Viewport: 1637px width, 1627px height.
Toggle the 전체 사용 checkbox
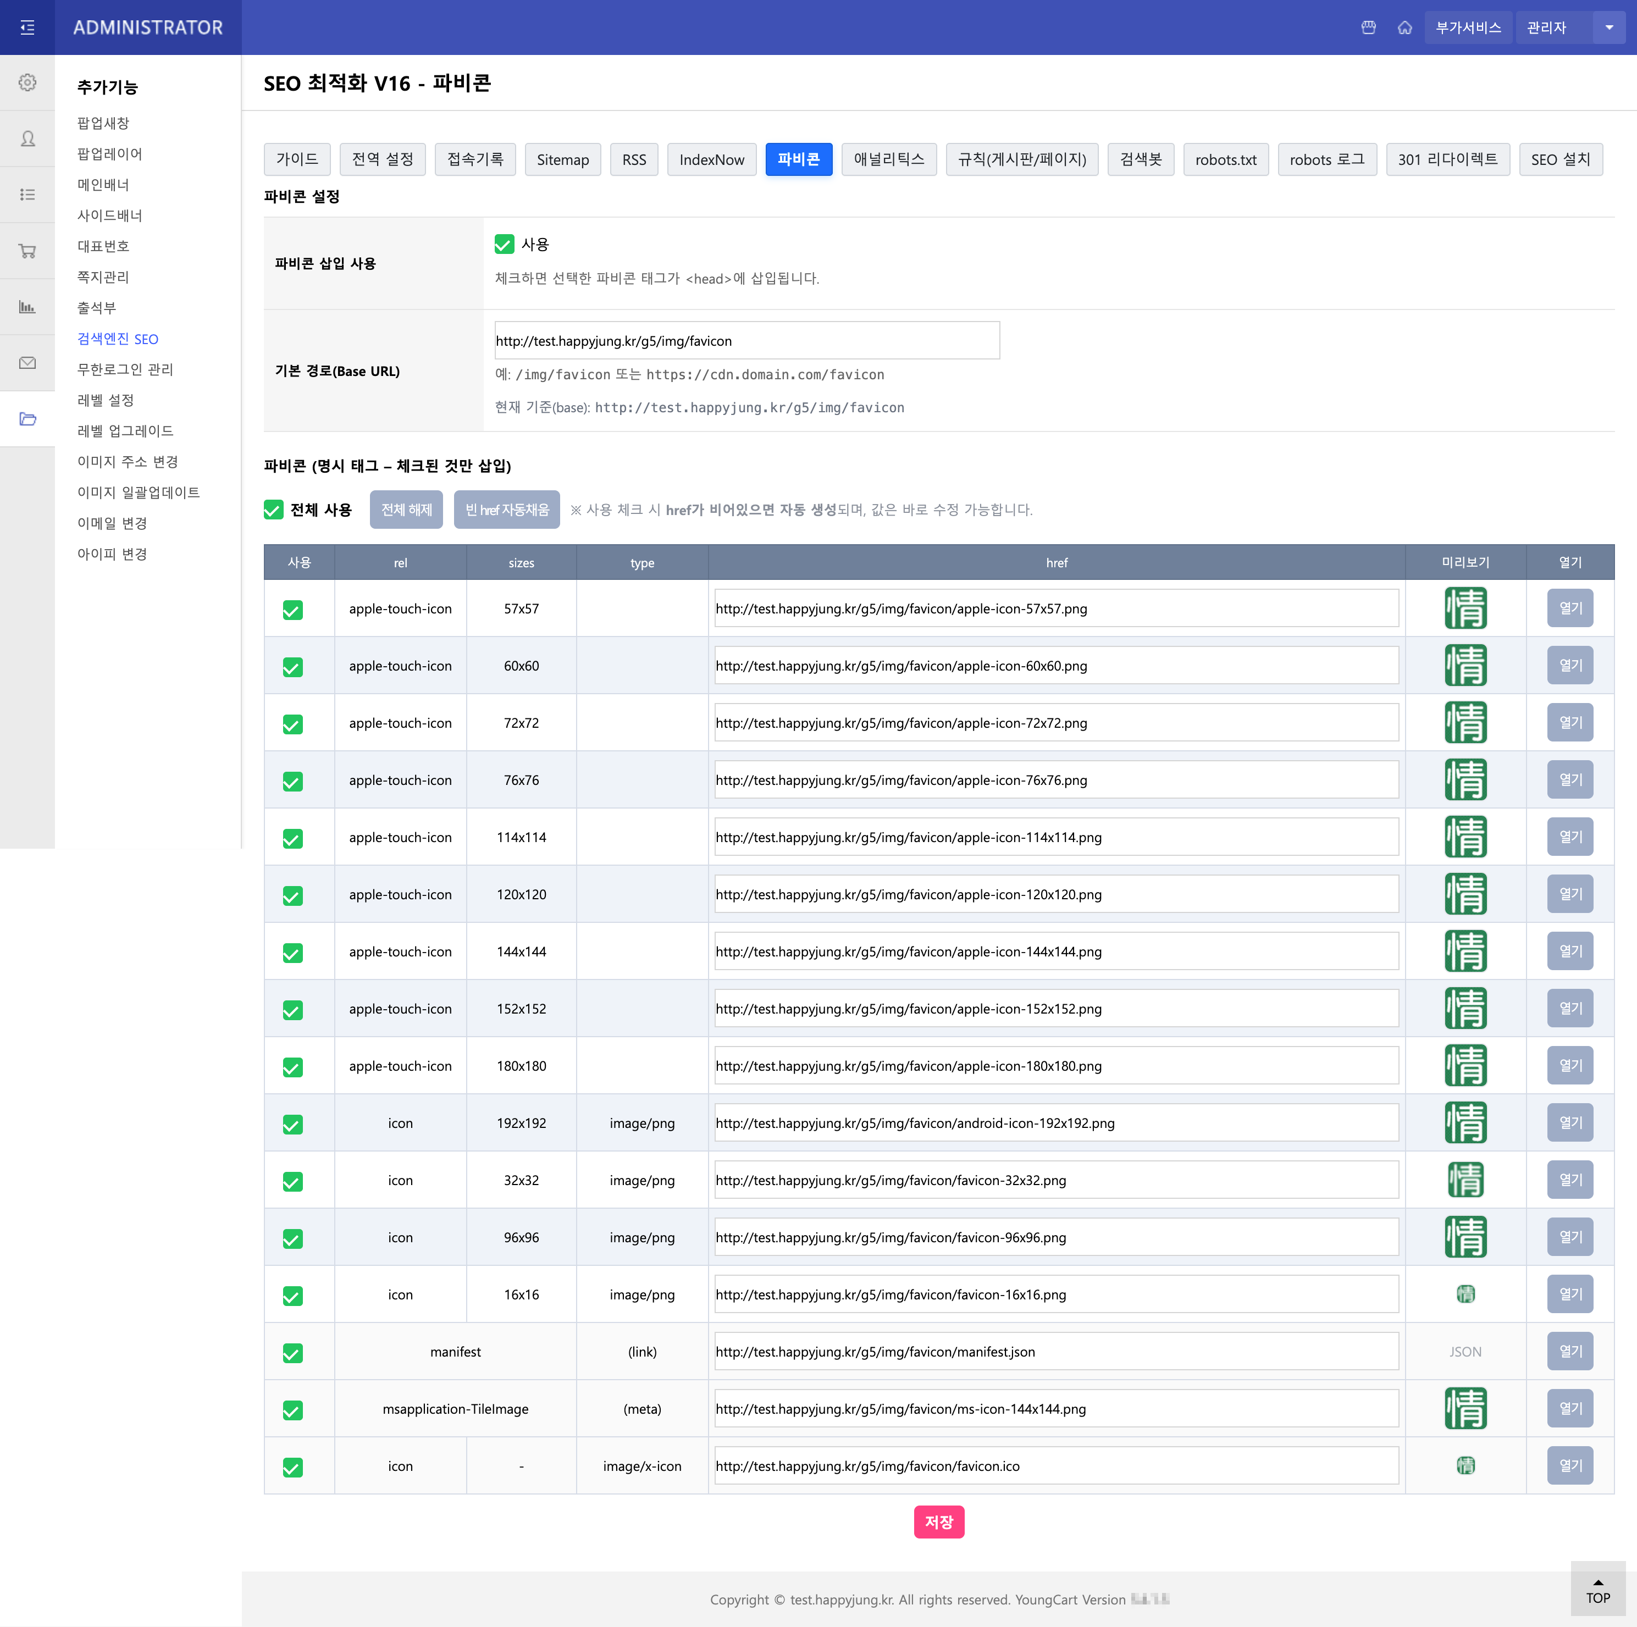pyautogui.click(x=273, y=510)
